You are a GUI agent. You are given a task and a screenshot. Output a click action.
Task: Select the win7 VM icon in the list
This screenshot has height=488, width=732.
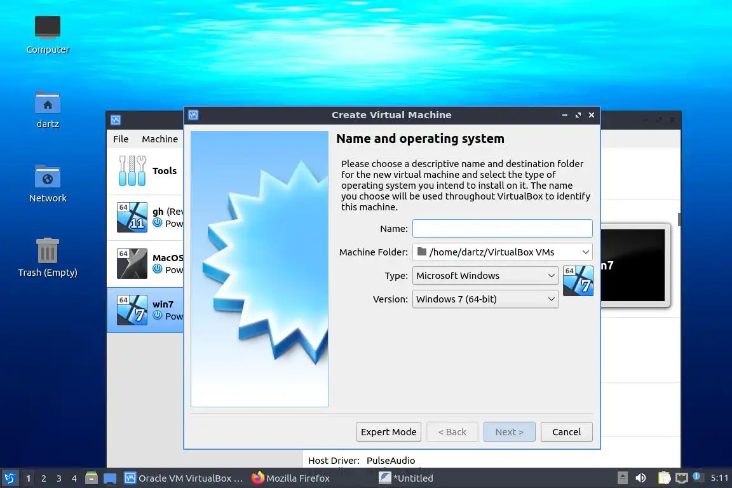132,310
